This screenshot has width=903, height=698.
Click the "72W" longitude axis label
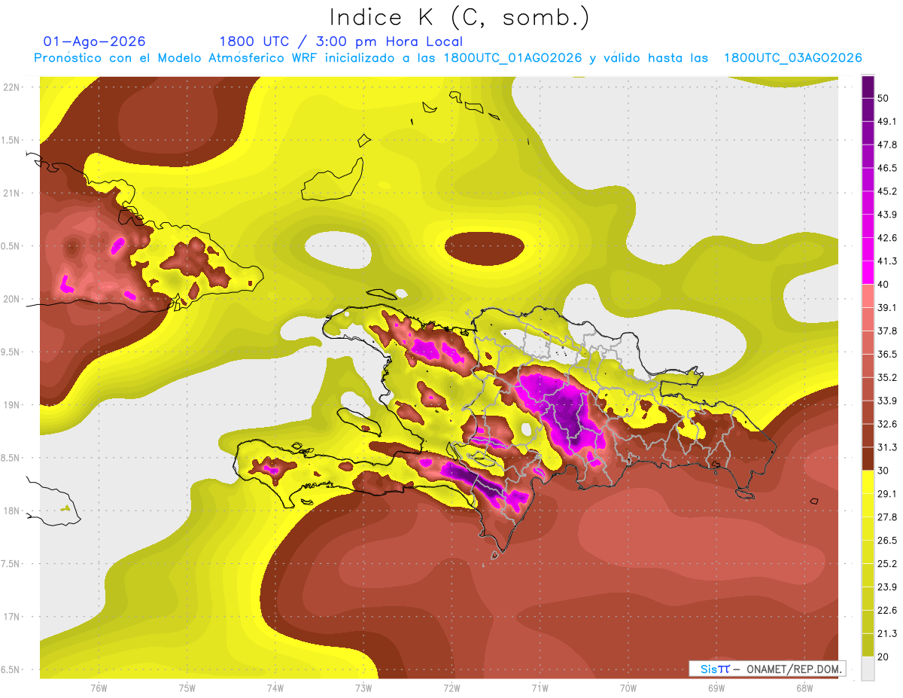[x=451, y=688]
